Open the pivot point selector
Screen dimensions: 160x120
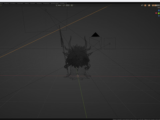64,5
